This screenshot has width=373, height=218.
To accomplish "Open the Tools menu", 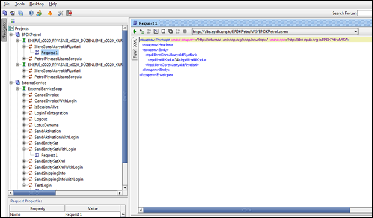I will pos(19,4).
